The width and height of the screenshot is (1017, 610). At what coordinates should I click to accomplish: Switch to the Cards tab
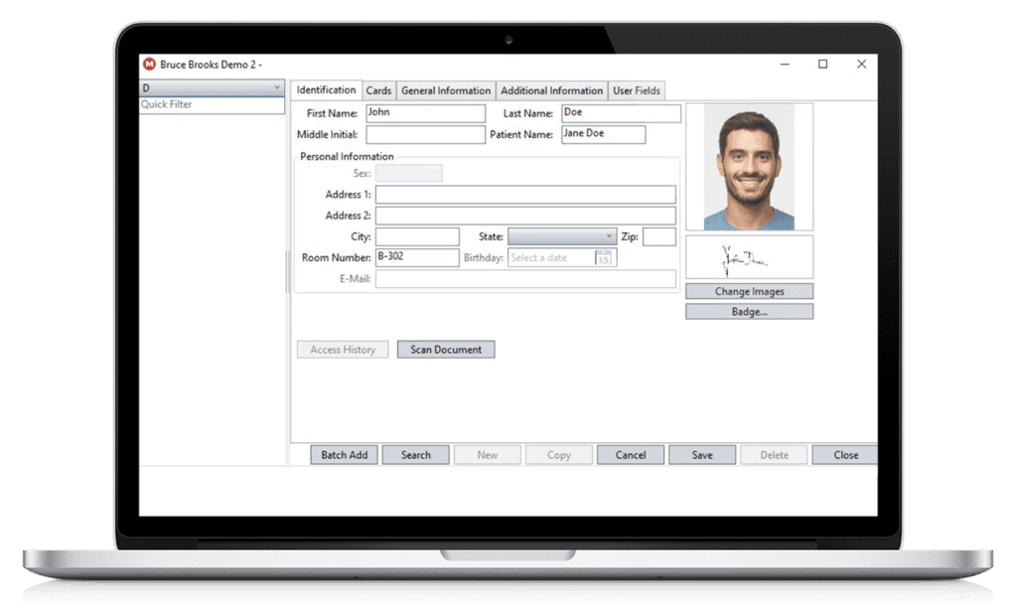point(378,90)
